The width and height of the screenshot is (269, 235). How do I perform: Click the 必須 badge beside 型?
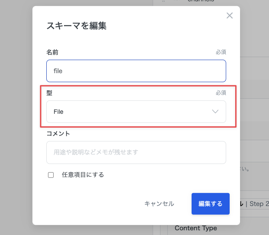click(221, 93)
